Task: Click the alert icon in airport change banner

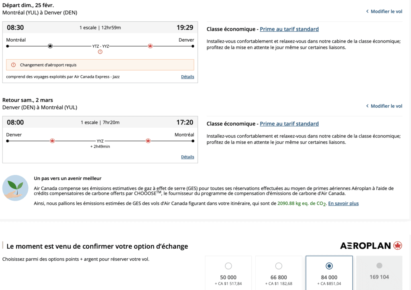Action: 13,65
